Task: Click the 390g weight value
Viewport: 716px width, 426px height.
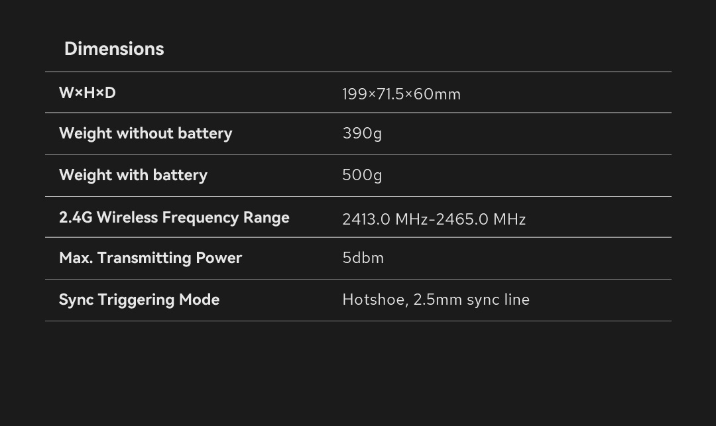Action: coord(362,133)
